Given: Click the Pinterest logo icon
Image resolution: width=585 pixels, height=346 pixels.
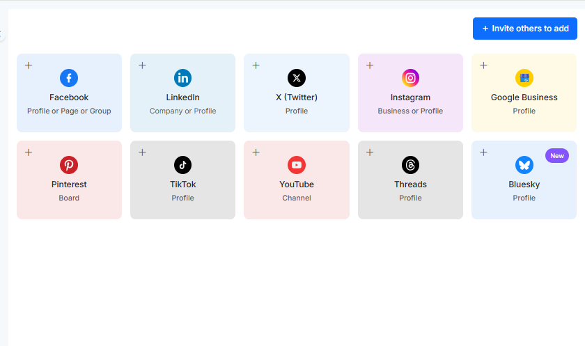Looking at the screenshot, I should pos(69,165).
